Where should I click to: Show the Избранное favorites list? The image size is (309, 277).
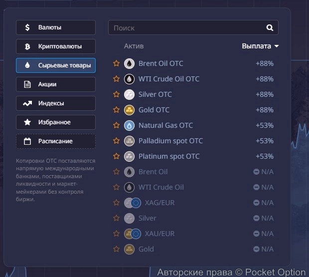point(55,122)
